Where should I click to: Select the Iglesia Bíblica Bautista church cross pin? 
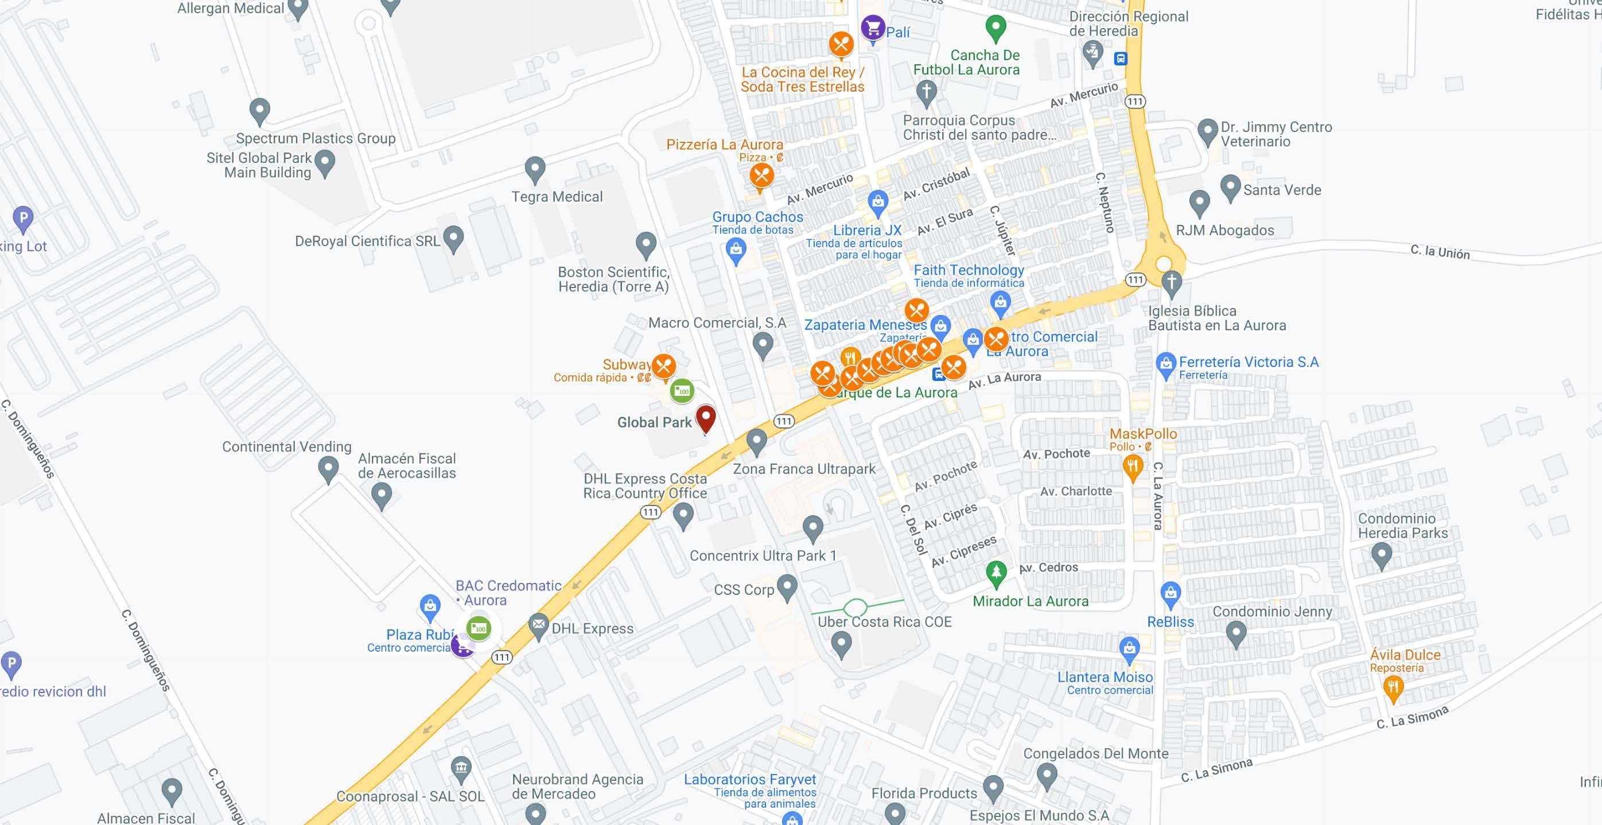tap(1172, 283)
